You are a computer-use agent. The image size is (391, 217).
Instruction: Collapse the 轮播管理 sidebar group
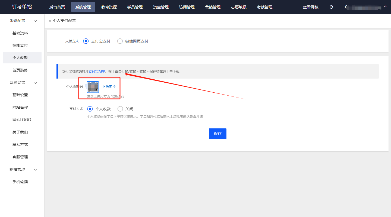[x=35, y=170]
